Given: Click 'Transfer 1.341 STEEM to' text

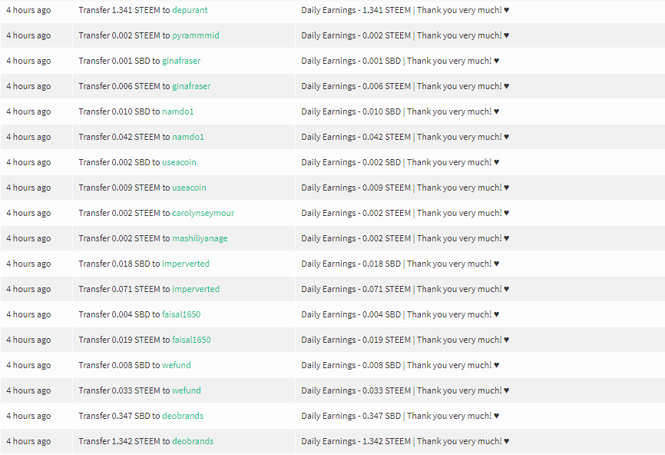Looking at the screenshot, I should point(124,10).
